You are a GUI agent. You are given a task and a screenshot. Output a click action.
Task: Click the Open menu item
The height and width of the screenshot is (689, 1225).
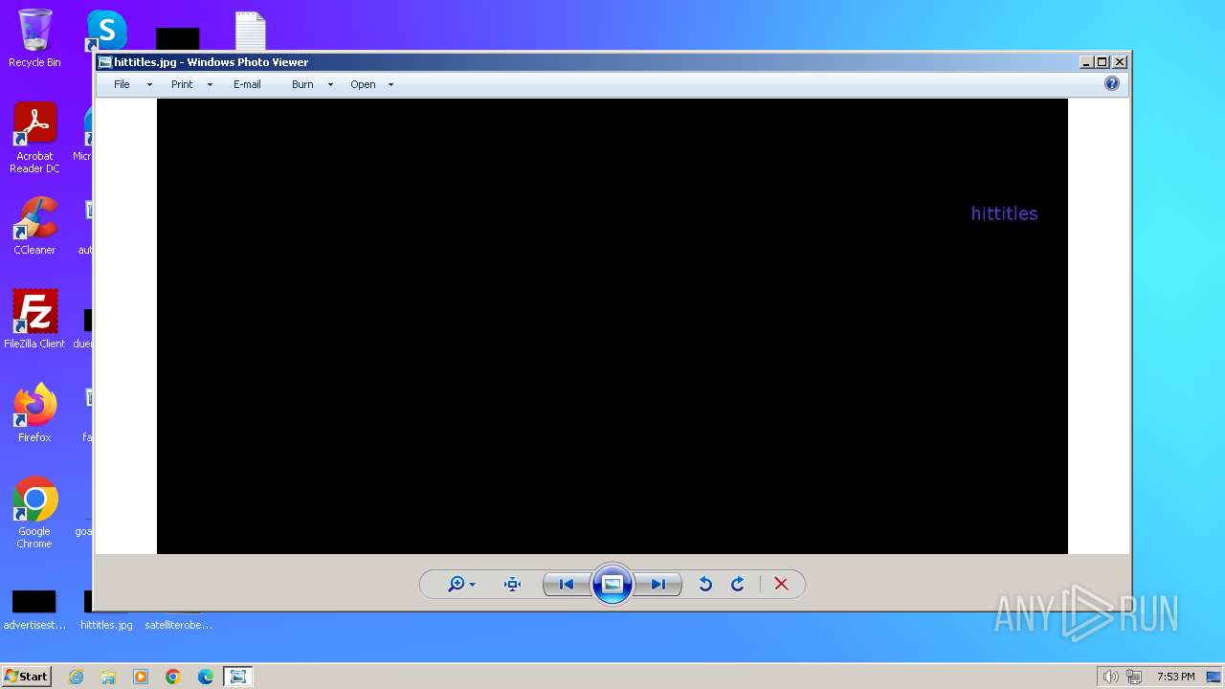click(363, 84)
